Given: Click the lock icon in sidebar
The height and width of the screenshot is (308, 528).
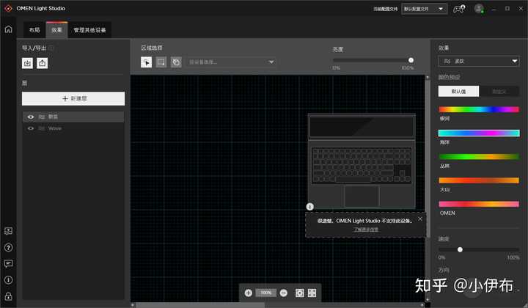Looking at the screenshot, I should point(8,296).
